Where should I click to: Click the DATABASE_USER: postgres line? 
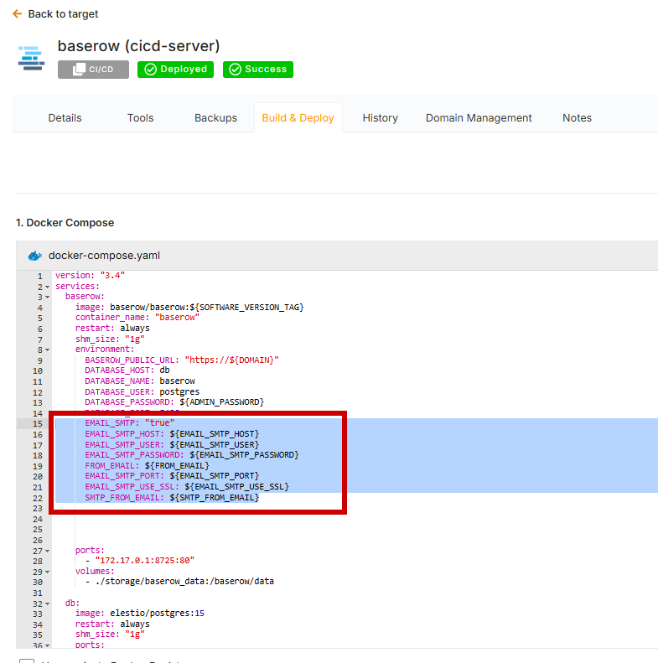click(142, 392)
